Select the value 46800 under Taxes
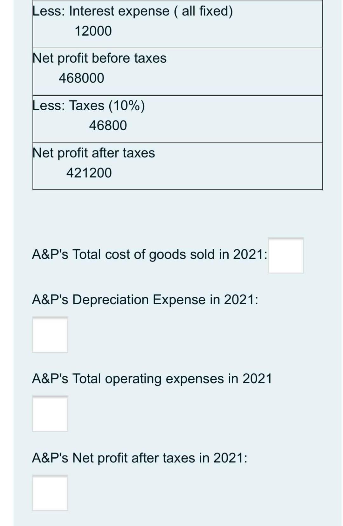343x526 pixels. [108, 125]
